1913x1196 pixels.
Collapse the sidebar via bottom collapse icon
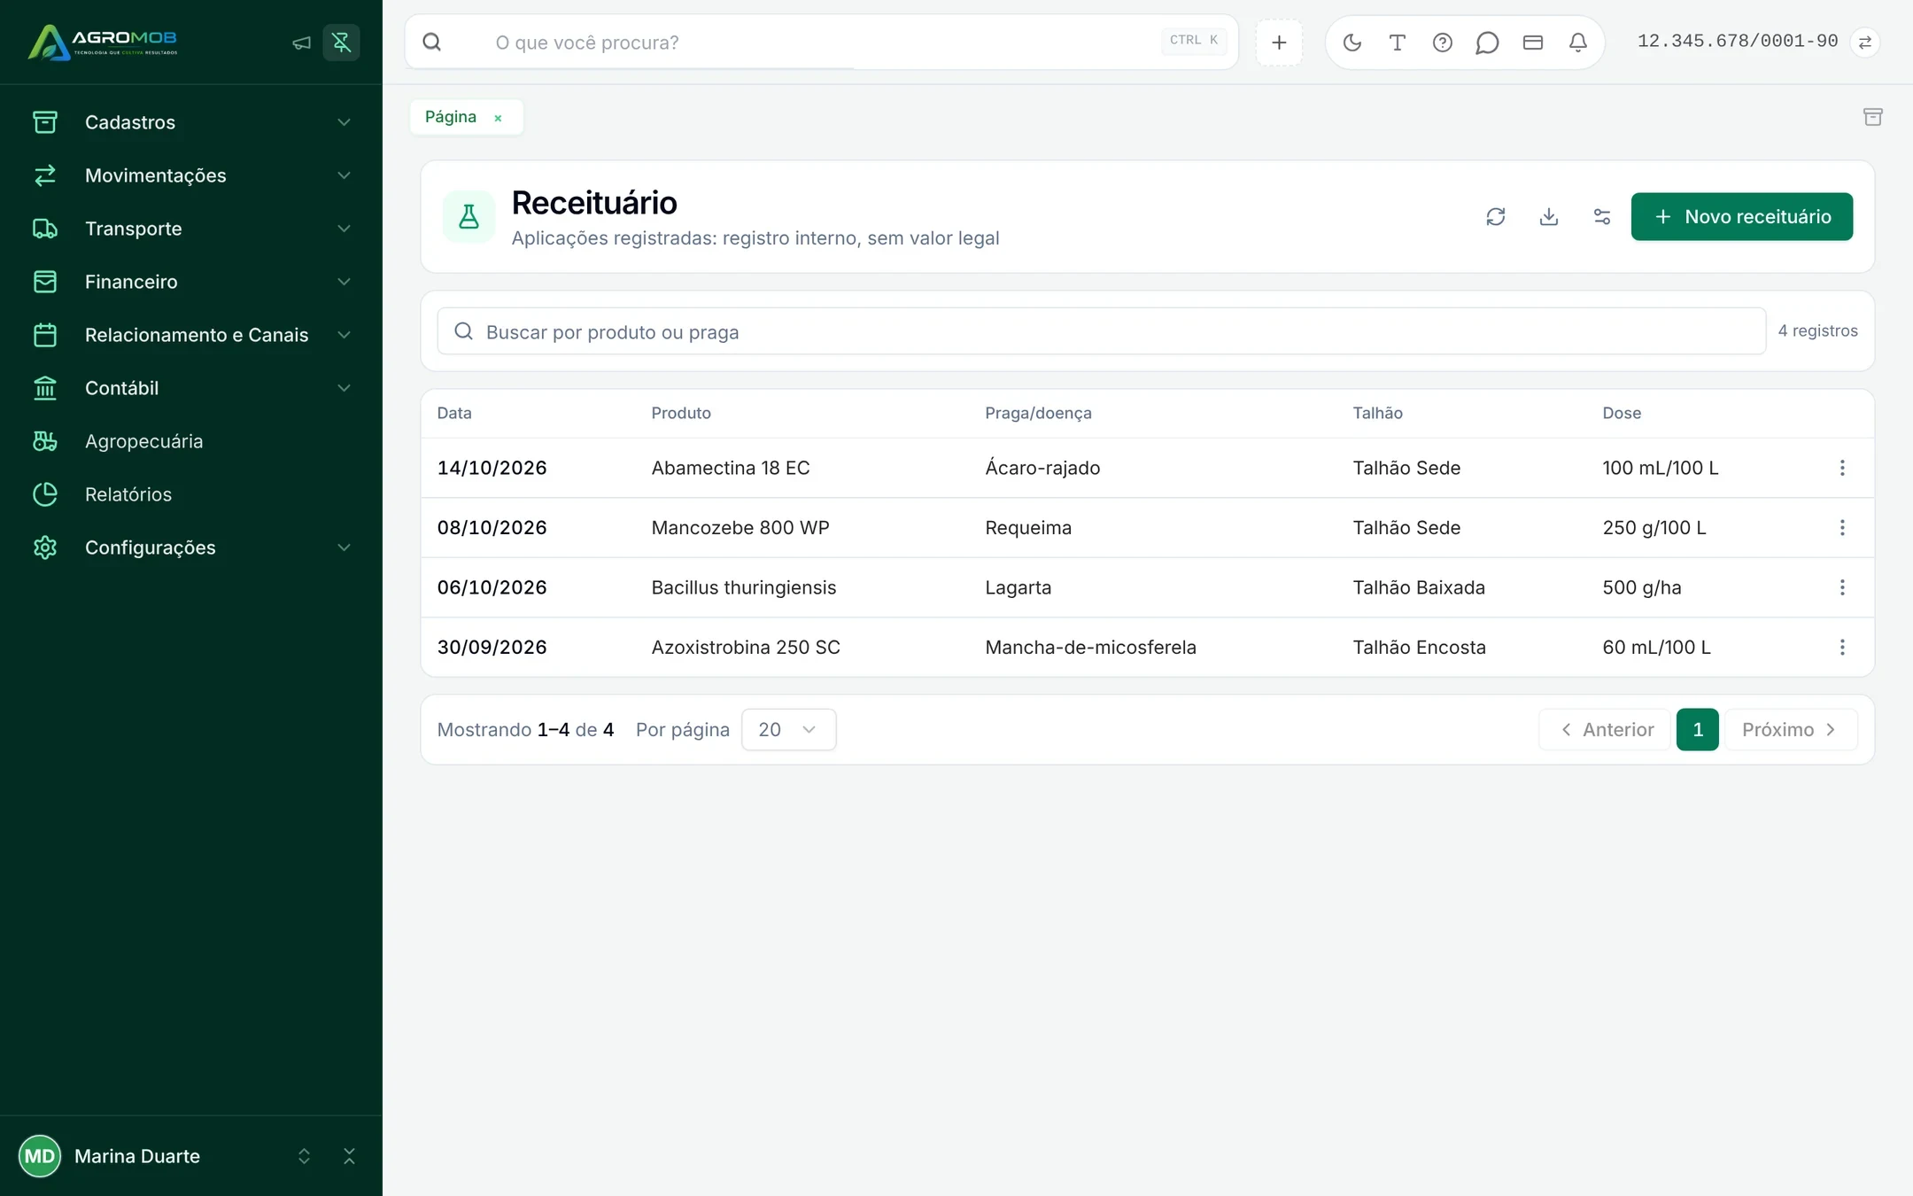pos(349,1156)
